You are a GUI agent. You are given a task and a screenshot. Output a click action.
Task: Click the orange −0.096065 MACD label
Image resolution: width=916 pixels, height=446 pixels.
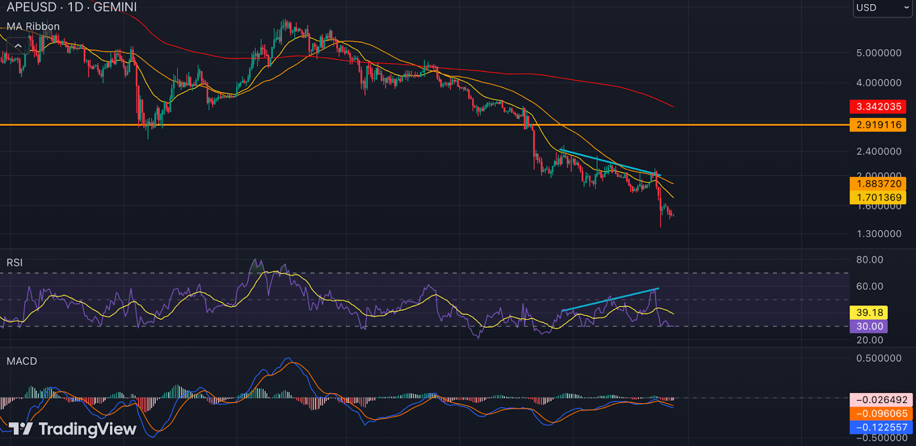tap(881, 413)
